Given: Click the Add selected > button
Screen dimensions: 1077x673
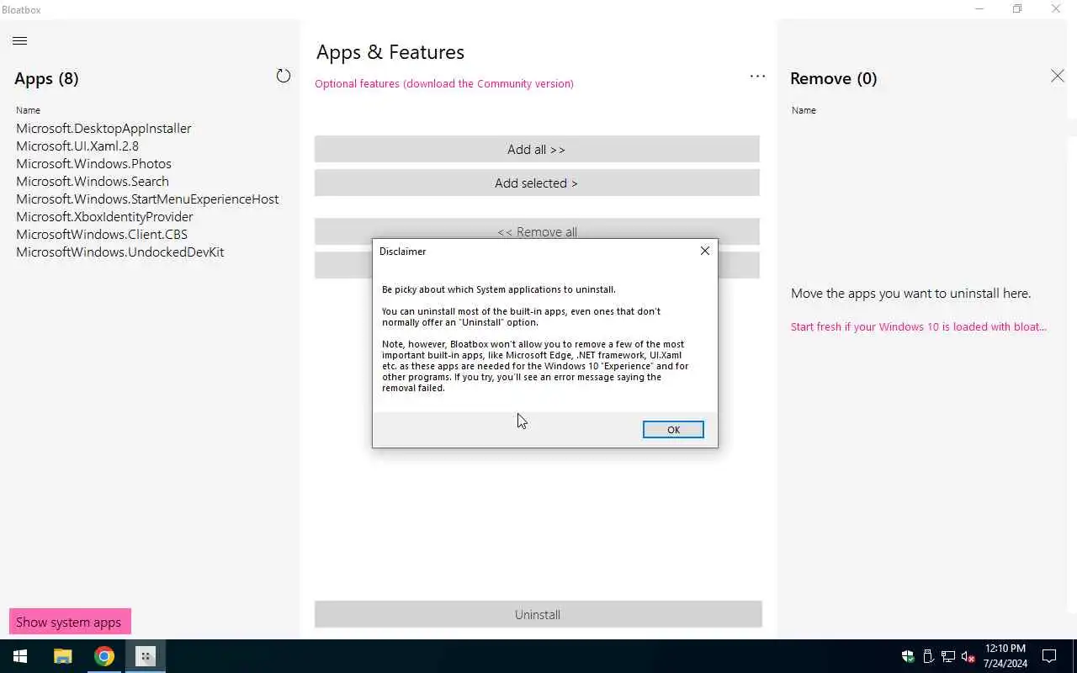Looking at the screenshot, I should coord(537,183).
